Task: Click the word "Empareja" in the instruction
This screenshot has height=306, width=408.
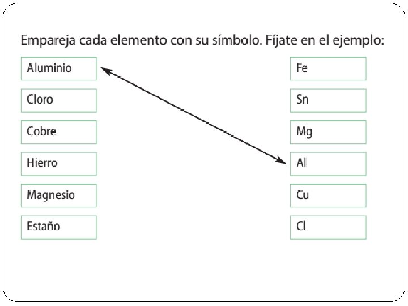Action: click(48, 41)
